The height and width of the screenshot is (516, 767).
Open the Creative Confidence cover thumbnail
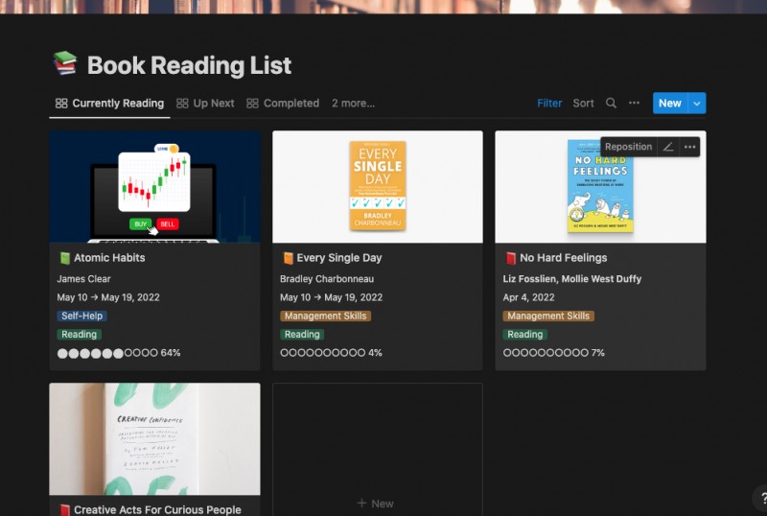pyautogui.click(x=154, y=439)
